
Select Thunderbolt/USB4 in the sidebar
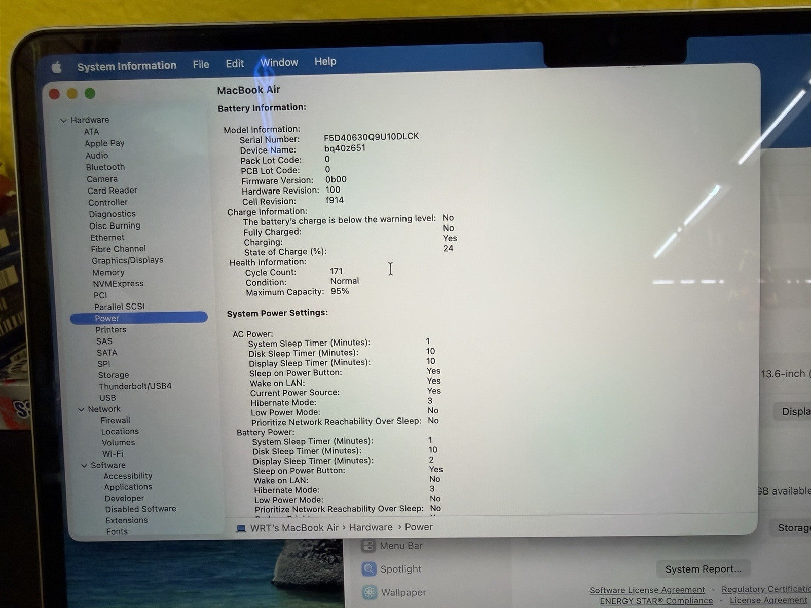pyautogui.click(x=135, y=386)
